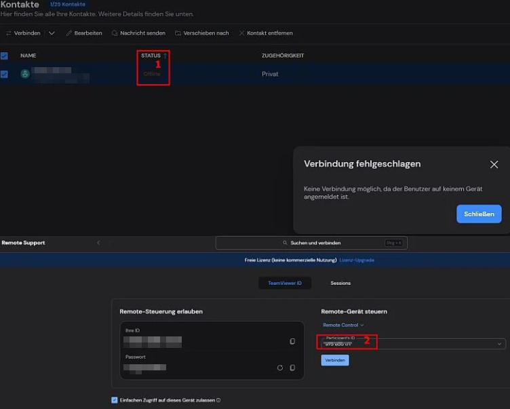Click Verschieben nach toolbar item
510x409 pixels.
[x=202, y=33]
